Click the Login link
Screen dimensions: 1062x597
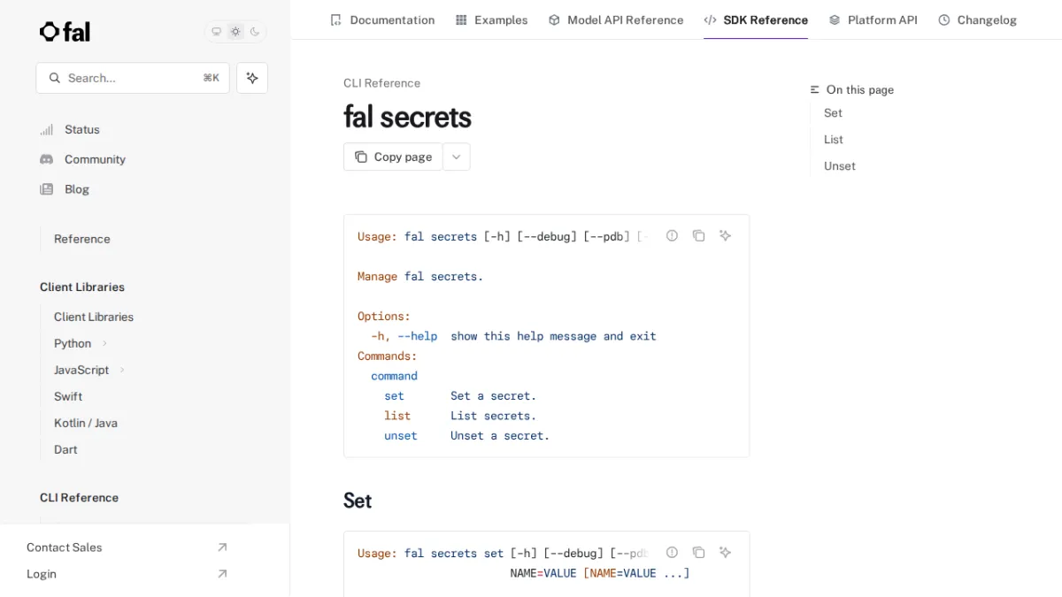(42, 574)
